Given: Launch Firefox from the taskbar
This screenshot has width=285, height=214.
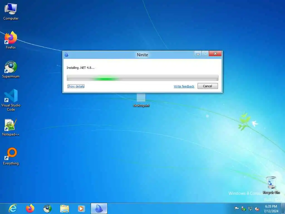Looking at the screenshot, I should tap(30, 208).
